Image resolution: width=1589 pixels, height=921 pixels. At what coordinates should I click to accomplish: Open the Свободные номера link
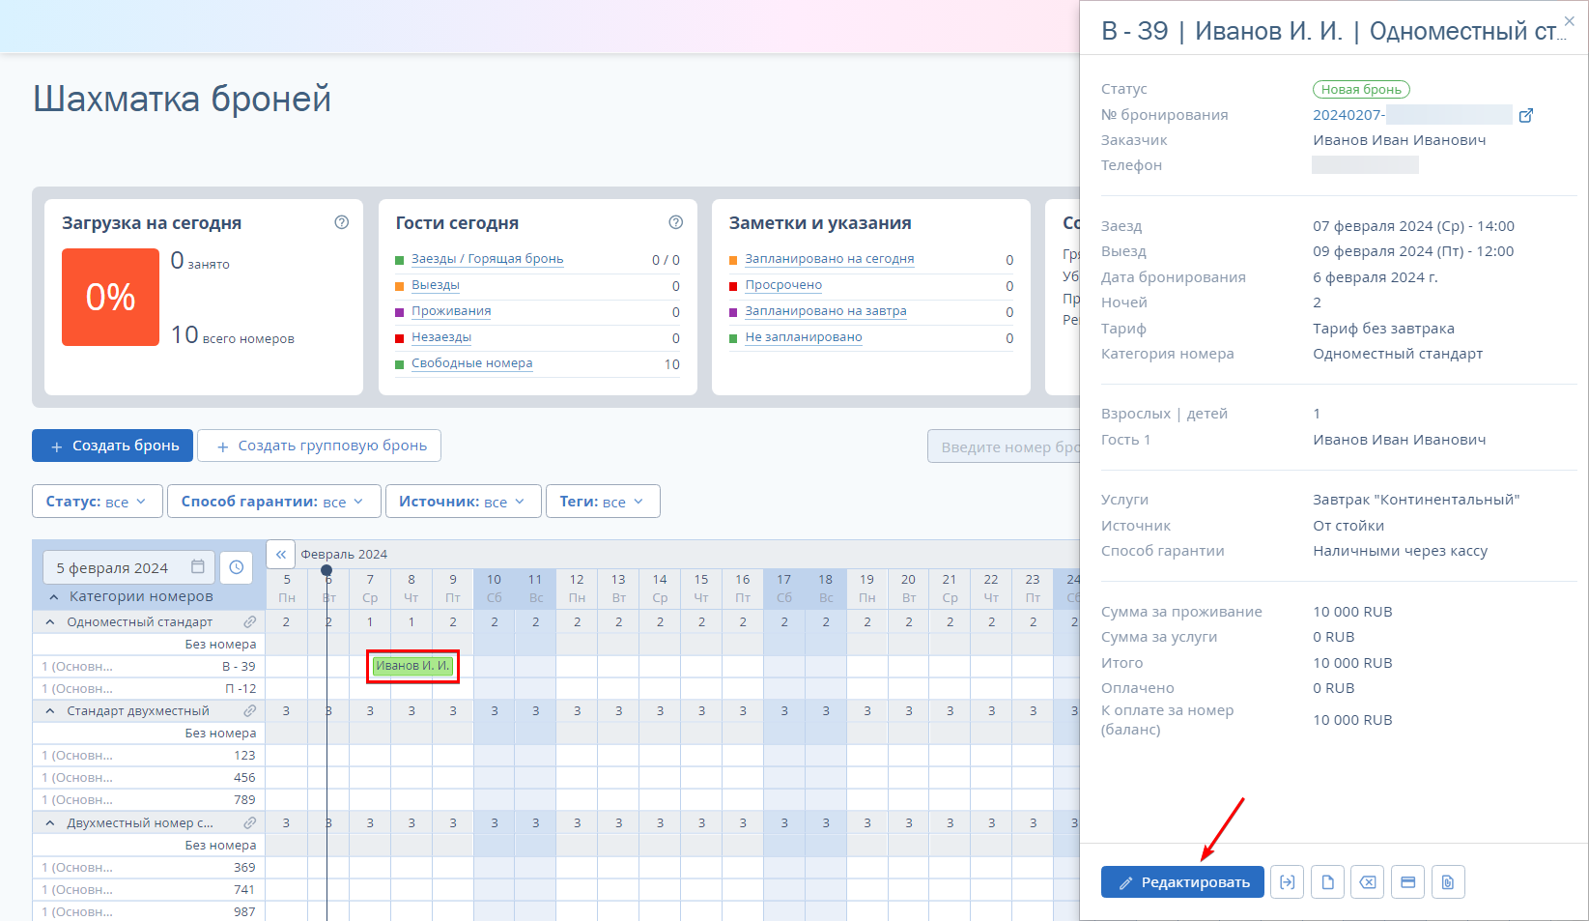[x=472, y=363]
